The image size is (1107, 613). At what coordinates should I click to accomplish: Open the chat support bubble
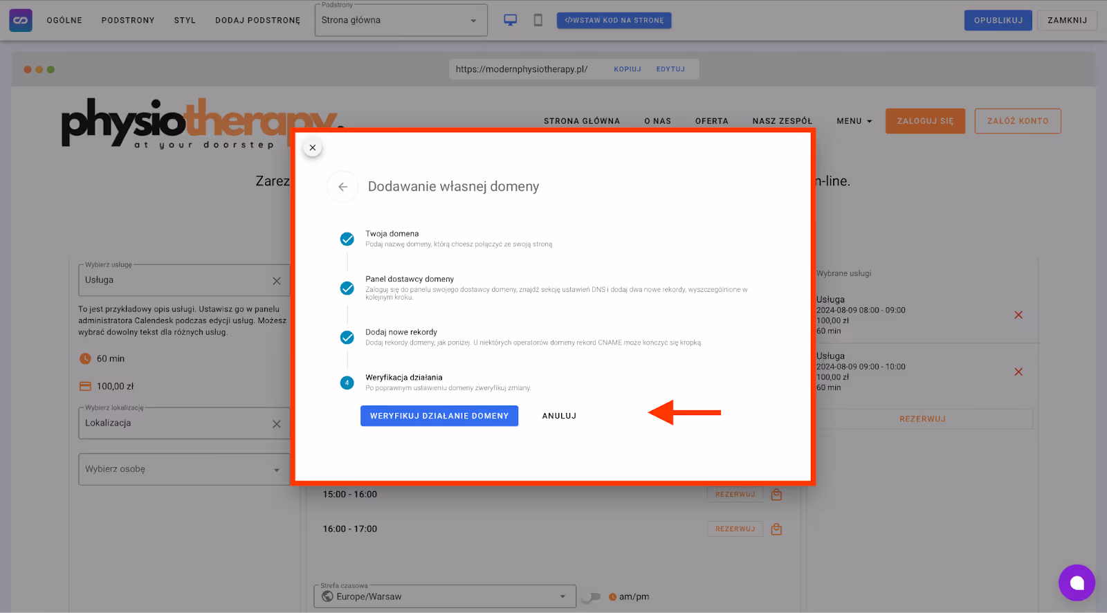point(1076,583)
